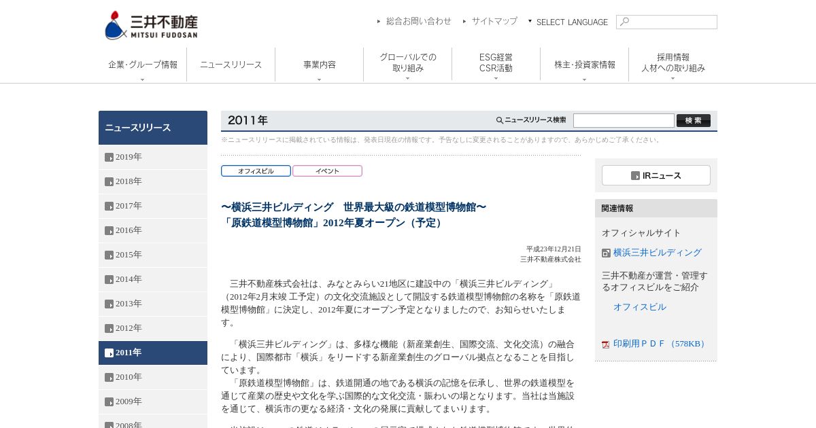Expand the 事業内容 menu
Viewport: 816px width, 428px height.
point(320,65)
